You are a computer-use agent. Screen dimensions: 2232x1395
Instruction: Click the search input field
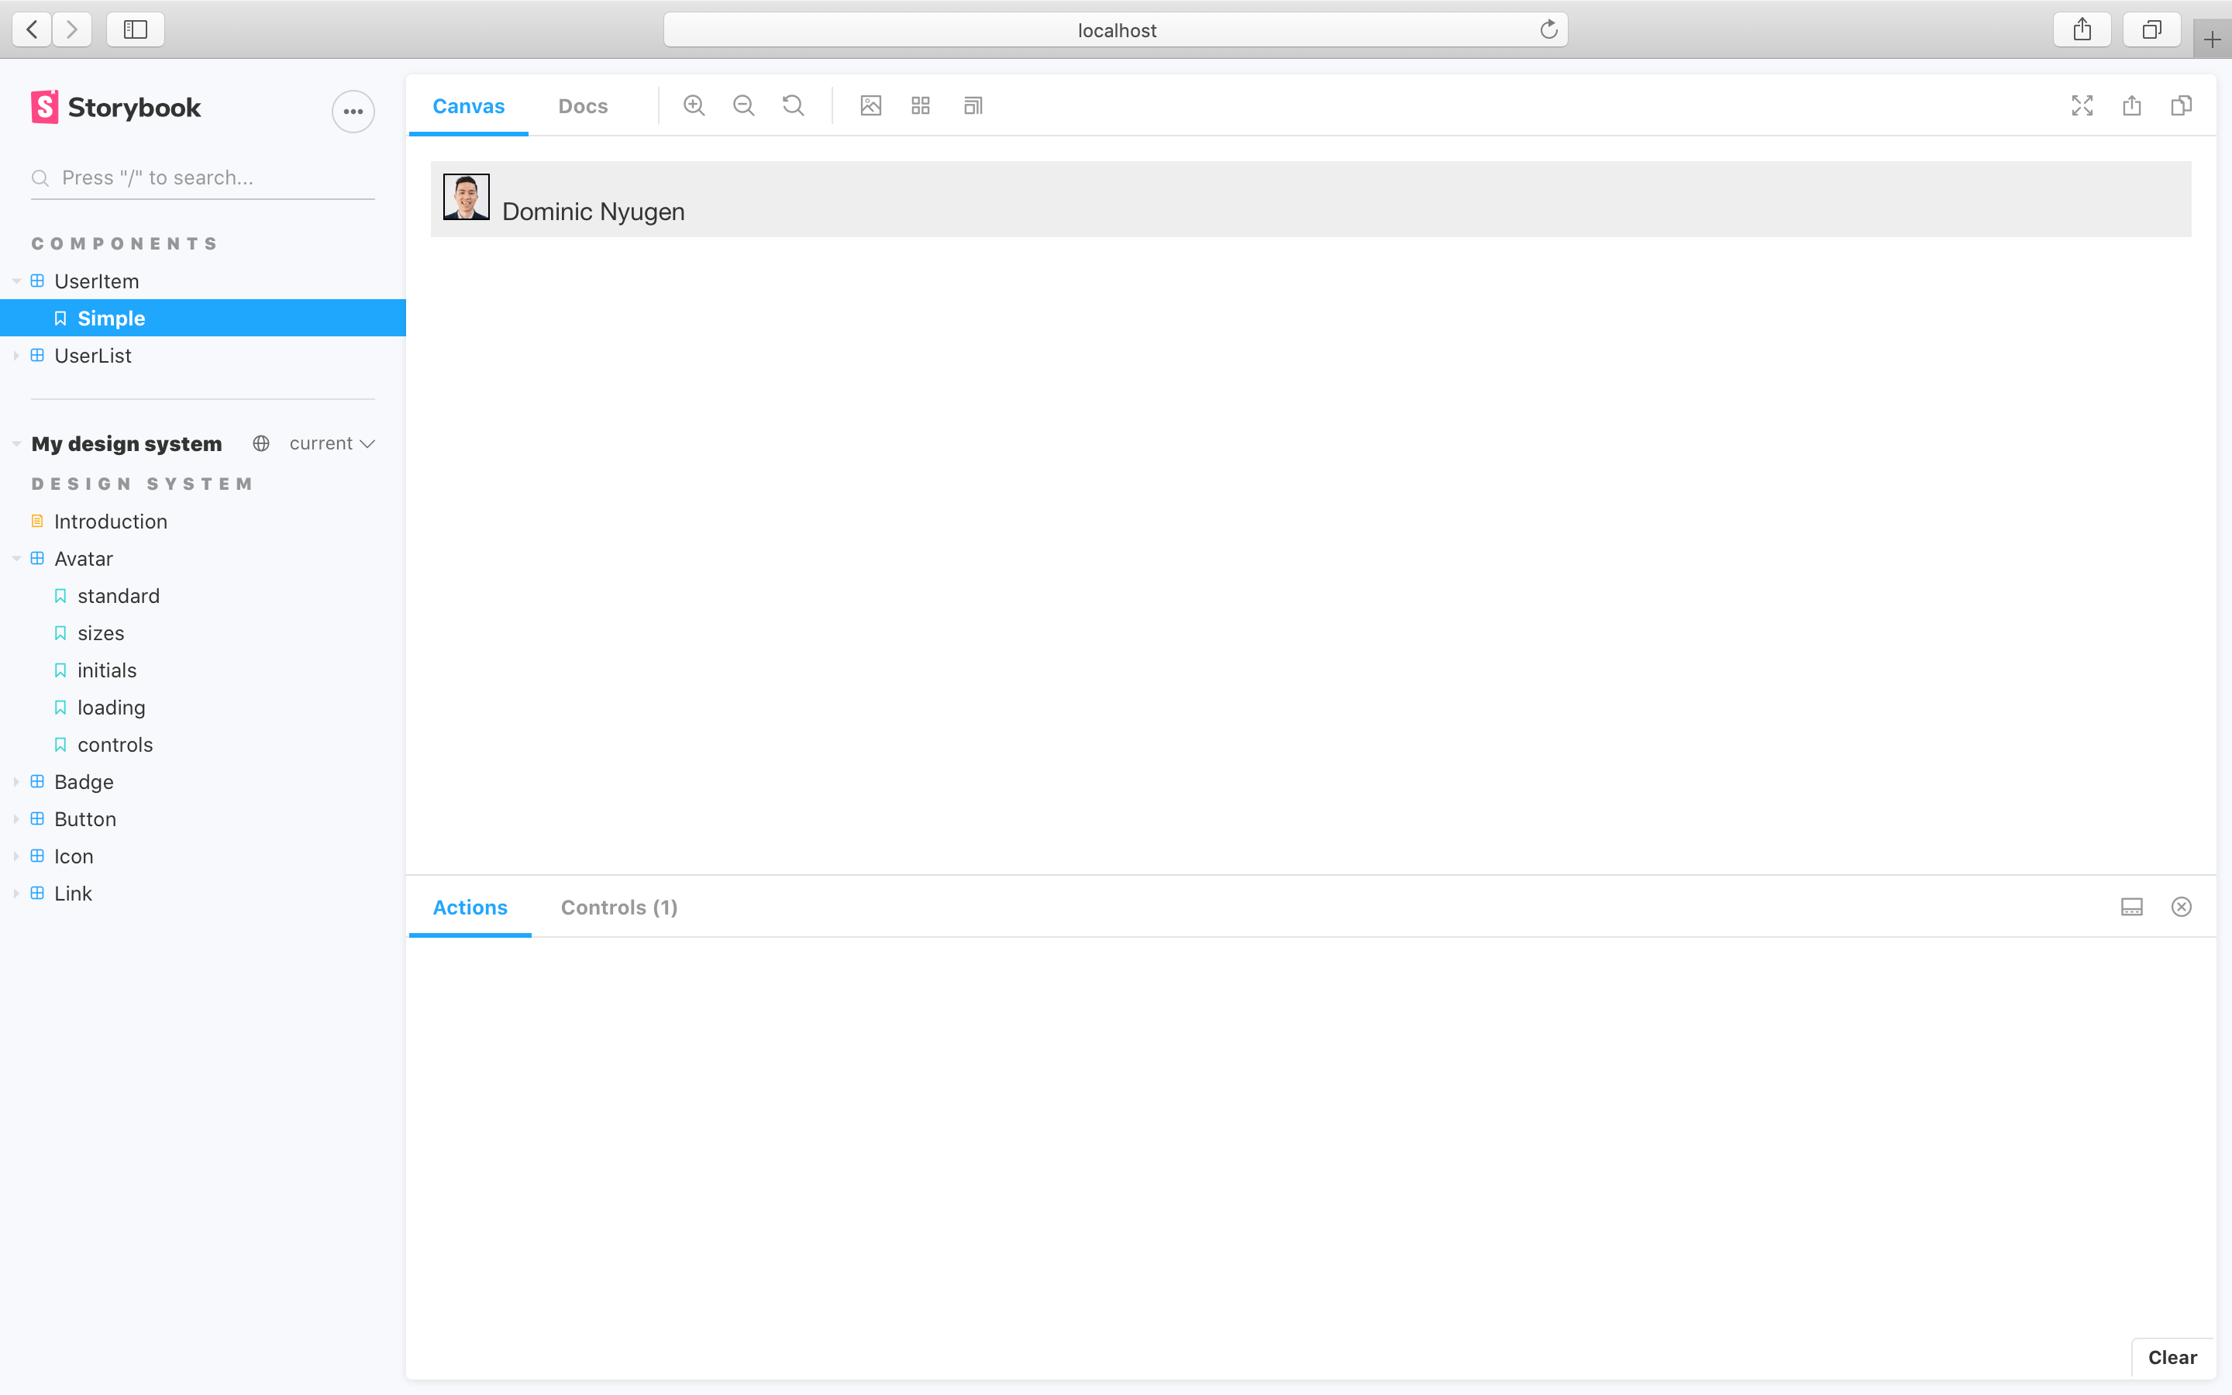pos(202,177)
